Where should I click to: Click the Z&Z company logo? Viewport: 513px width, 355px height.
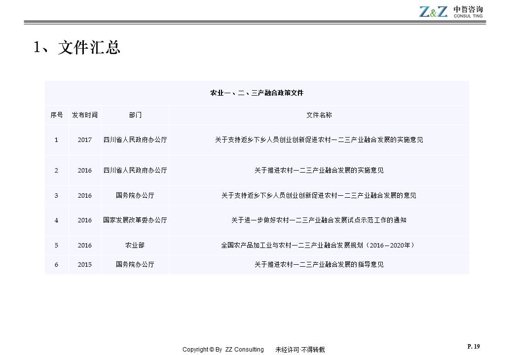tap(451, 12)
